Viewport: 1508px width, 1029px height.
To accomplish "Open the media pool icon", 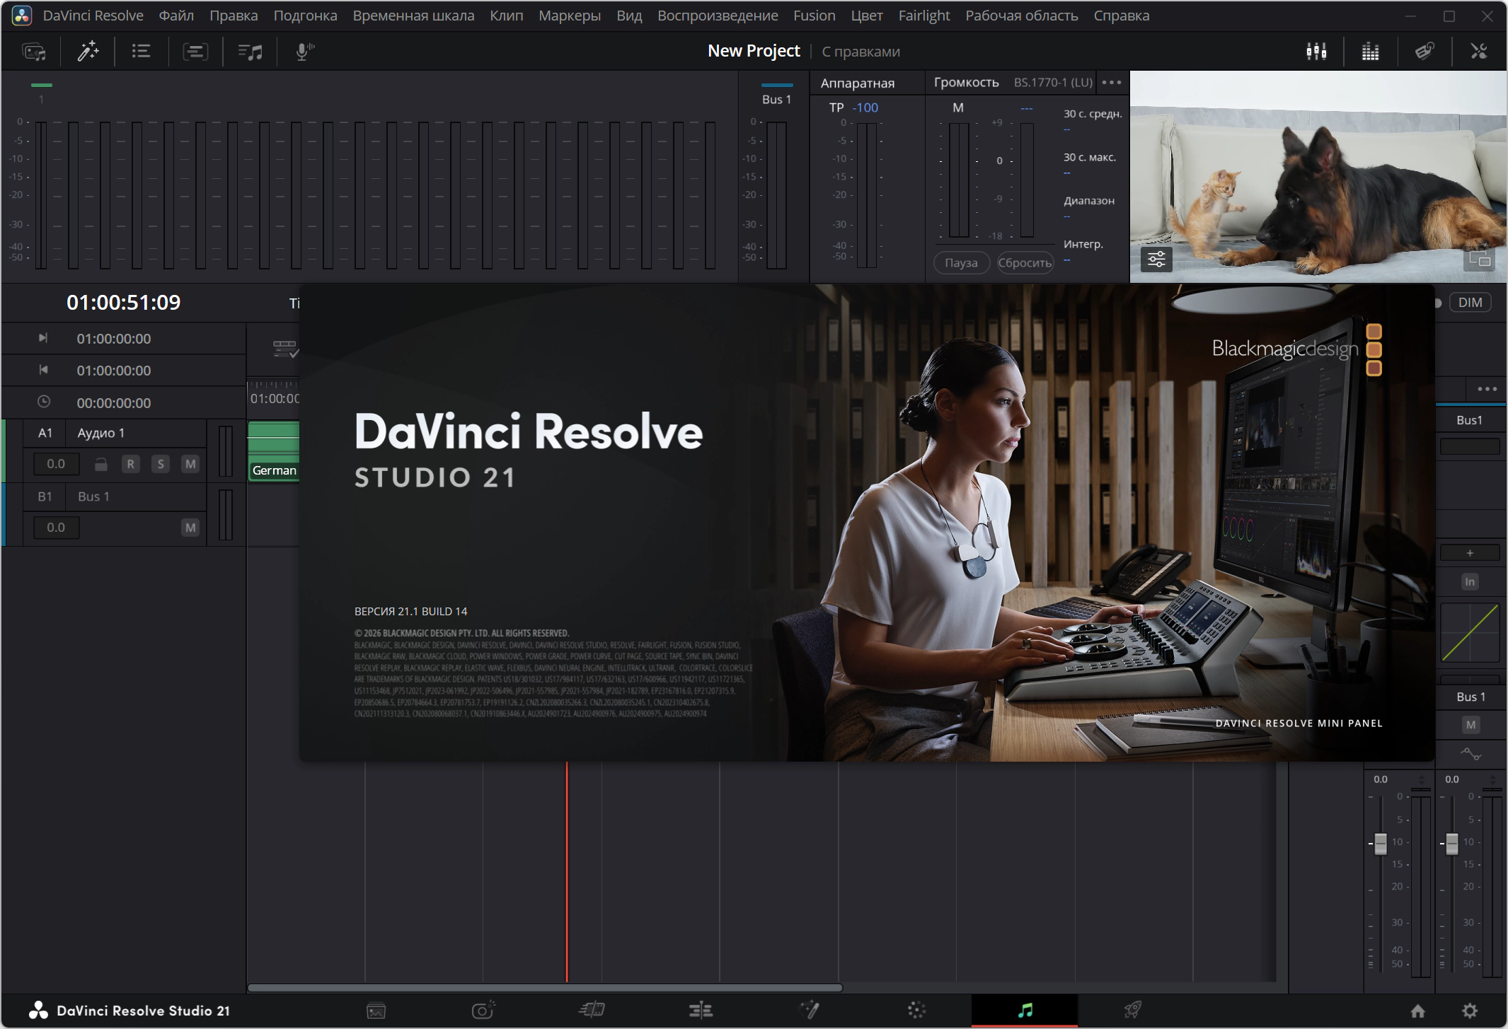I will [x=34, y=51].
